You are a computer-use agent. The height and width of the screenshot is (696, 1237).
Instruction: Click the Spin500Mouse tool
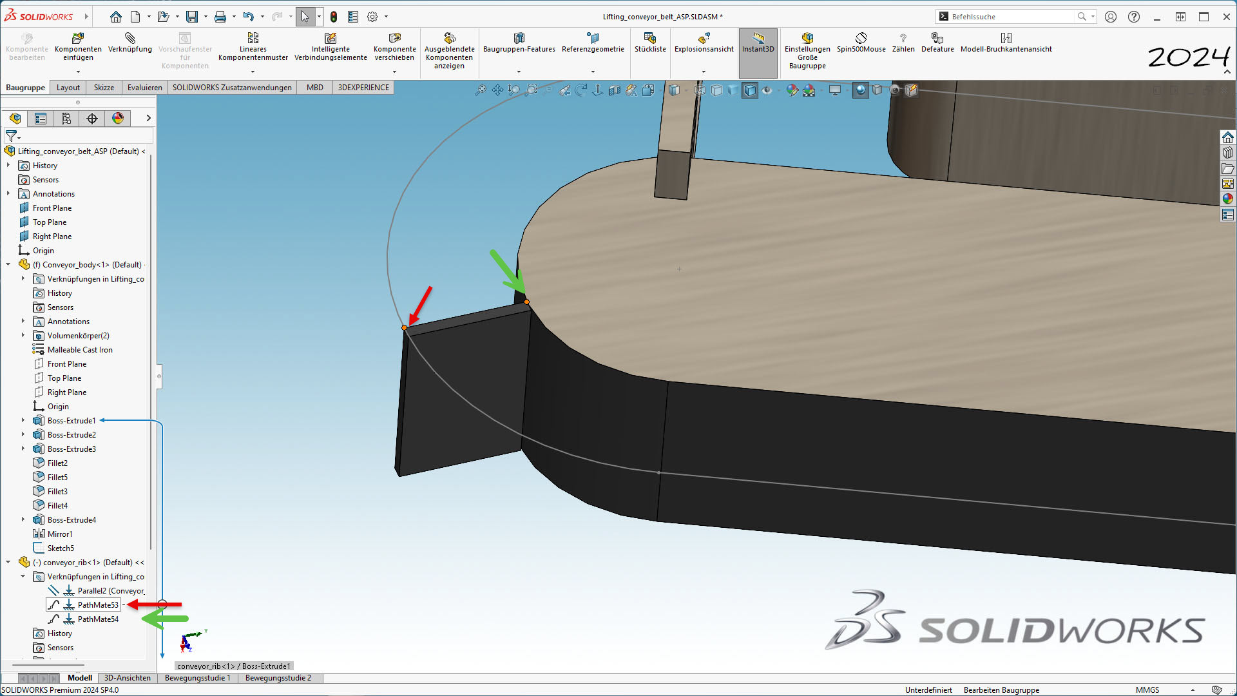pyautogui.click(x=861, y=43)
